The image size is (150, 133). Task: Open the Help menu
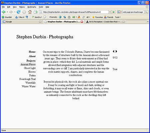(x=47, y=7)
